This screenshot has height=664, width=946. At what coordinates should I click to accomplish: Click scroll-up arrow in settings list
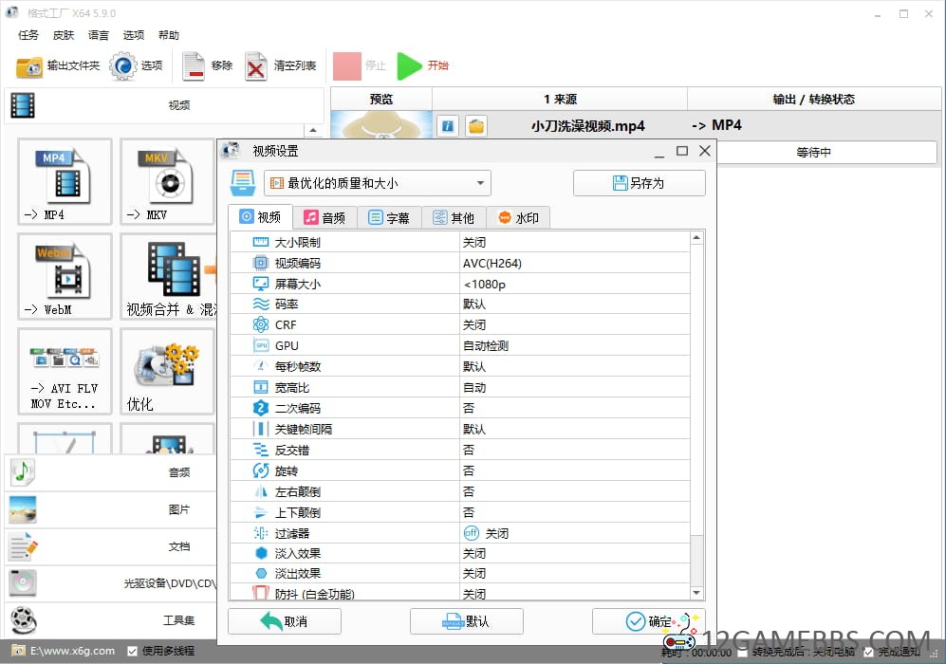pyautogui.click(x=696, y=238)
